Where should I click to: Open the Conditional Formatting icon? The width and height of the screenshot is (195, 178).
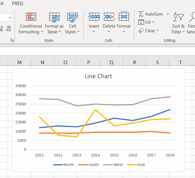[31, 17]
